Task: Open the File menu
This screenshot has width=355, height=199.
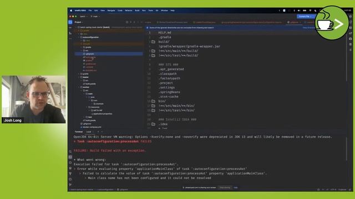Action: click(x=90, y=11)
